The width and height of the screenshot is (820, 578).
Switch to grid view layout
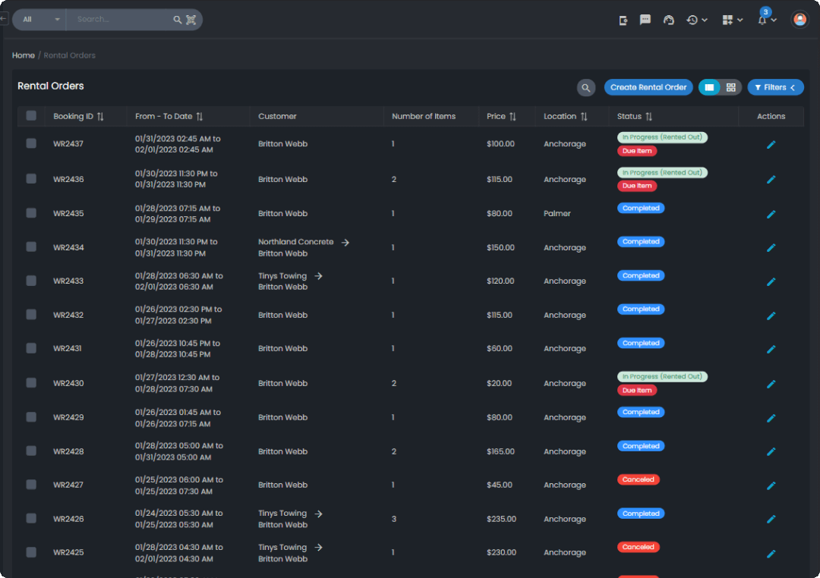pos(730,87)
